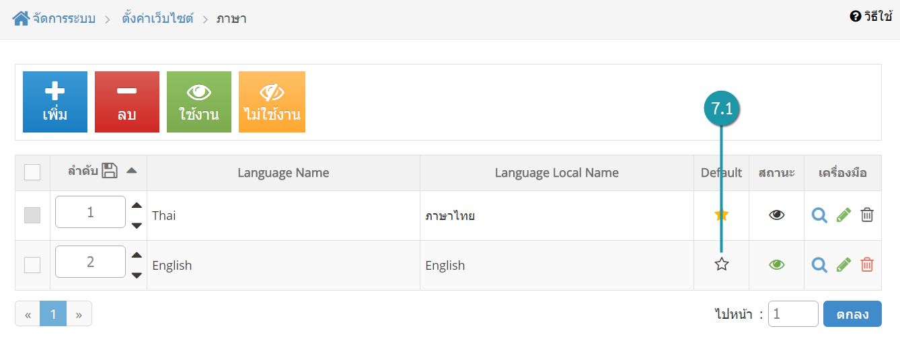Set English as default via empty star
The image size is (900, 337).
722,264
